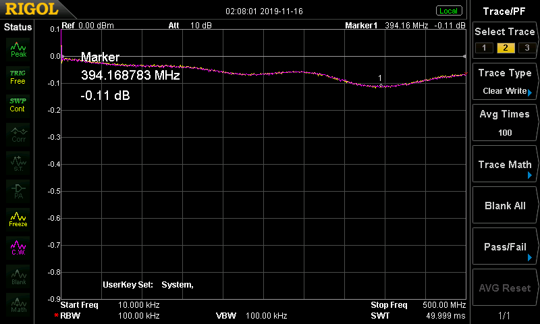Click the Math trace status icon
Image resolution: width=540 pixels, height=324 pixels.
pyautogui.click(x=18, y=304)
